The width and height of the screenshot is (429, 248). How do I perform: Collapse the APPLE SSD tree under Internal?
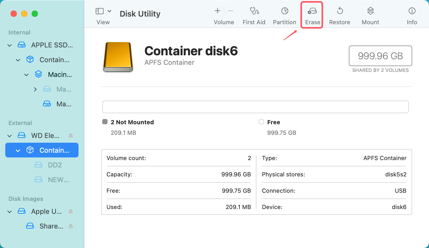9,45
